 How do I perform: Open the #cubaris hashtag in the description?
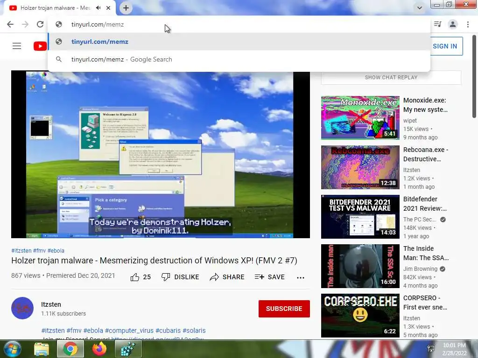(168, 330)
